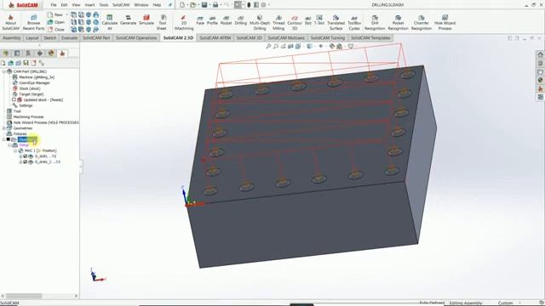Select Machine (gMilling_3x) in tree
This screenshot has height=306, width=545.
tap(33, 77)
